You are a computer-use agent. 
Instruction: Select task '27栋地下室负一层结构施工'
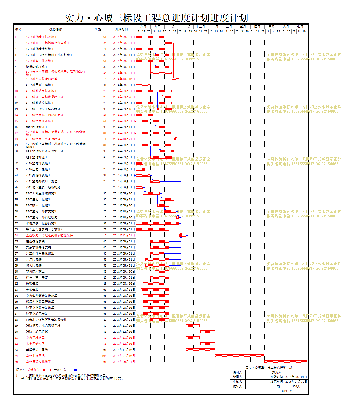(x=44, y=187)
